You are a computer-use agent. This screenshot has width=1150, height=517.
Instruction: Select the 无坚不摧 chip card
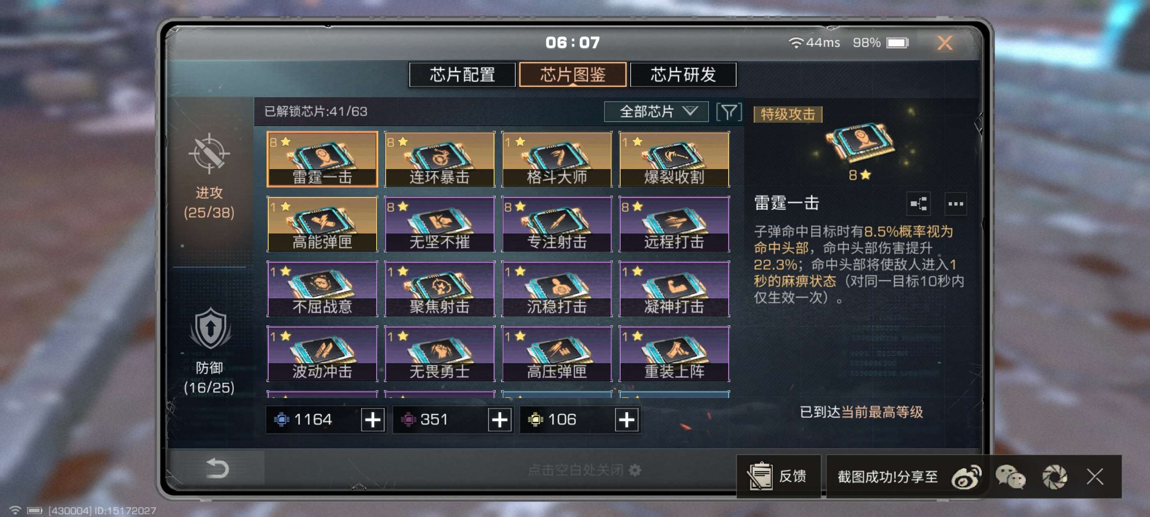coord(439,224)
